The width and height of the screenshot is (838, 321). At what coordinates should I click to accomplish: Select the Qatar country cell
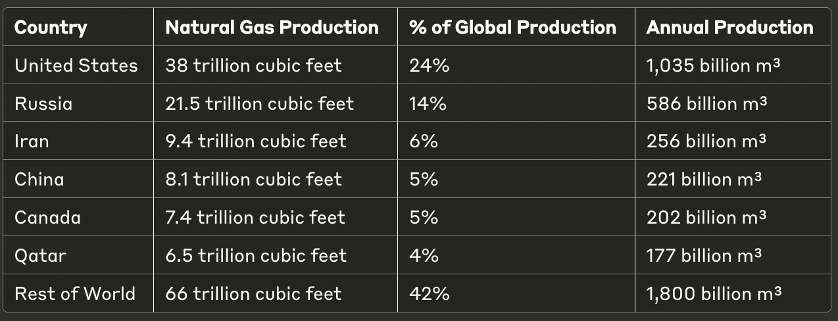click(41, 255)
